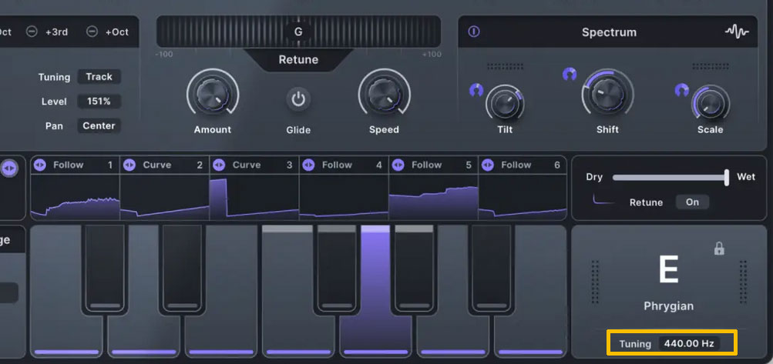Click the Spectrum waveform icon

pos(737,32)
